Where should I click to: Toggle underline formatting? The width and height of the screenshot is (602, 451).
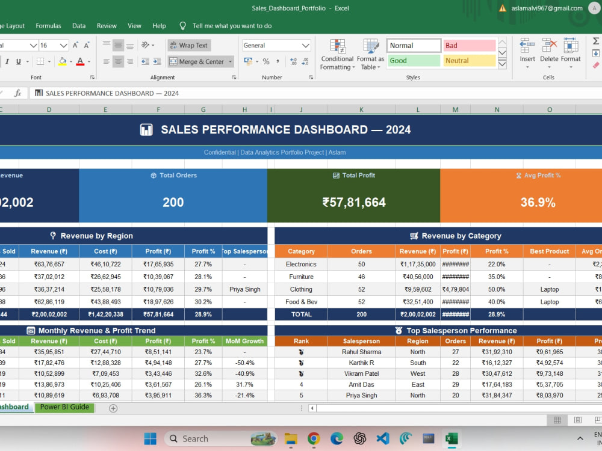click(x=18, y=61)
